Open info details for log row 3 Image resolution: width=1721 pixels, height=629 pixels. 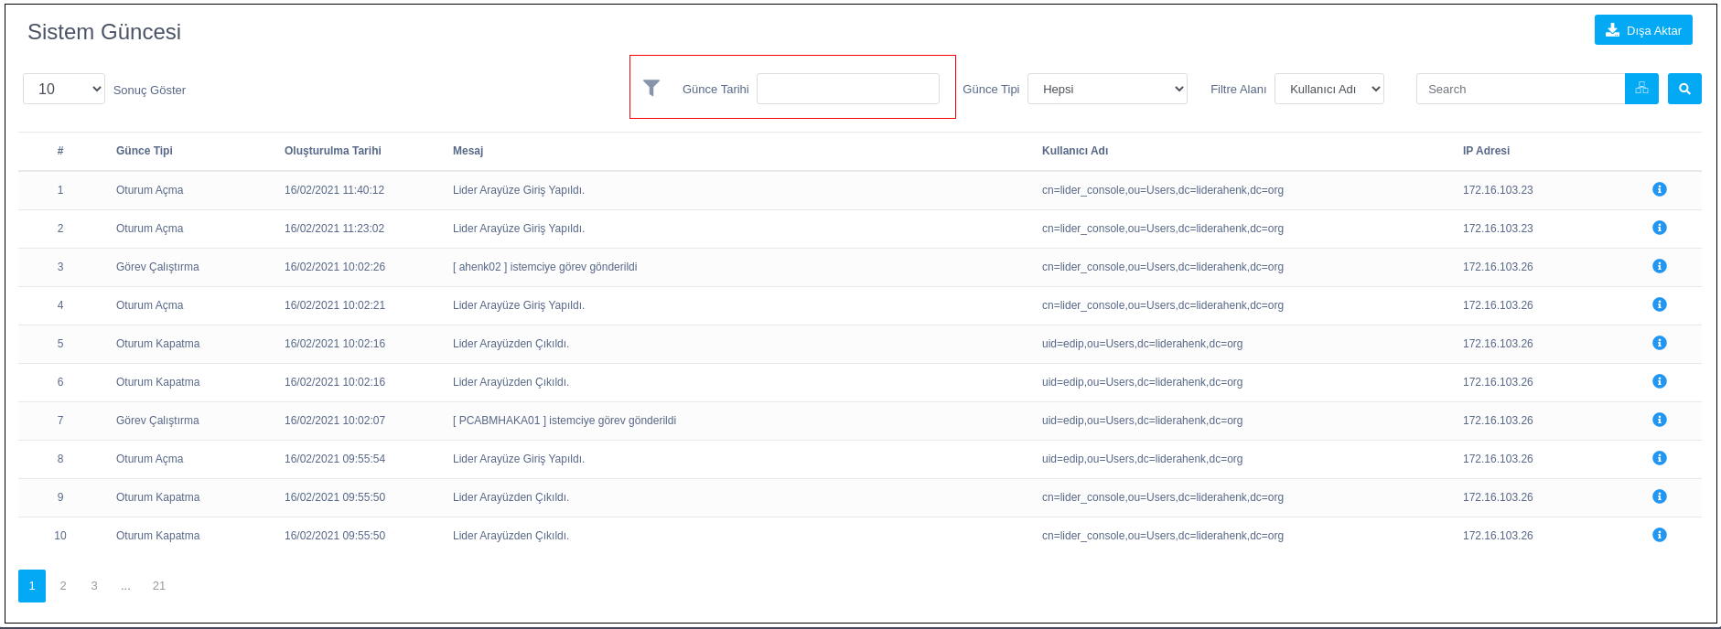[x=1659, y=266]
